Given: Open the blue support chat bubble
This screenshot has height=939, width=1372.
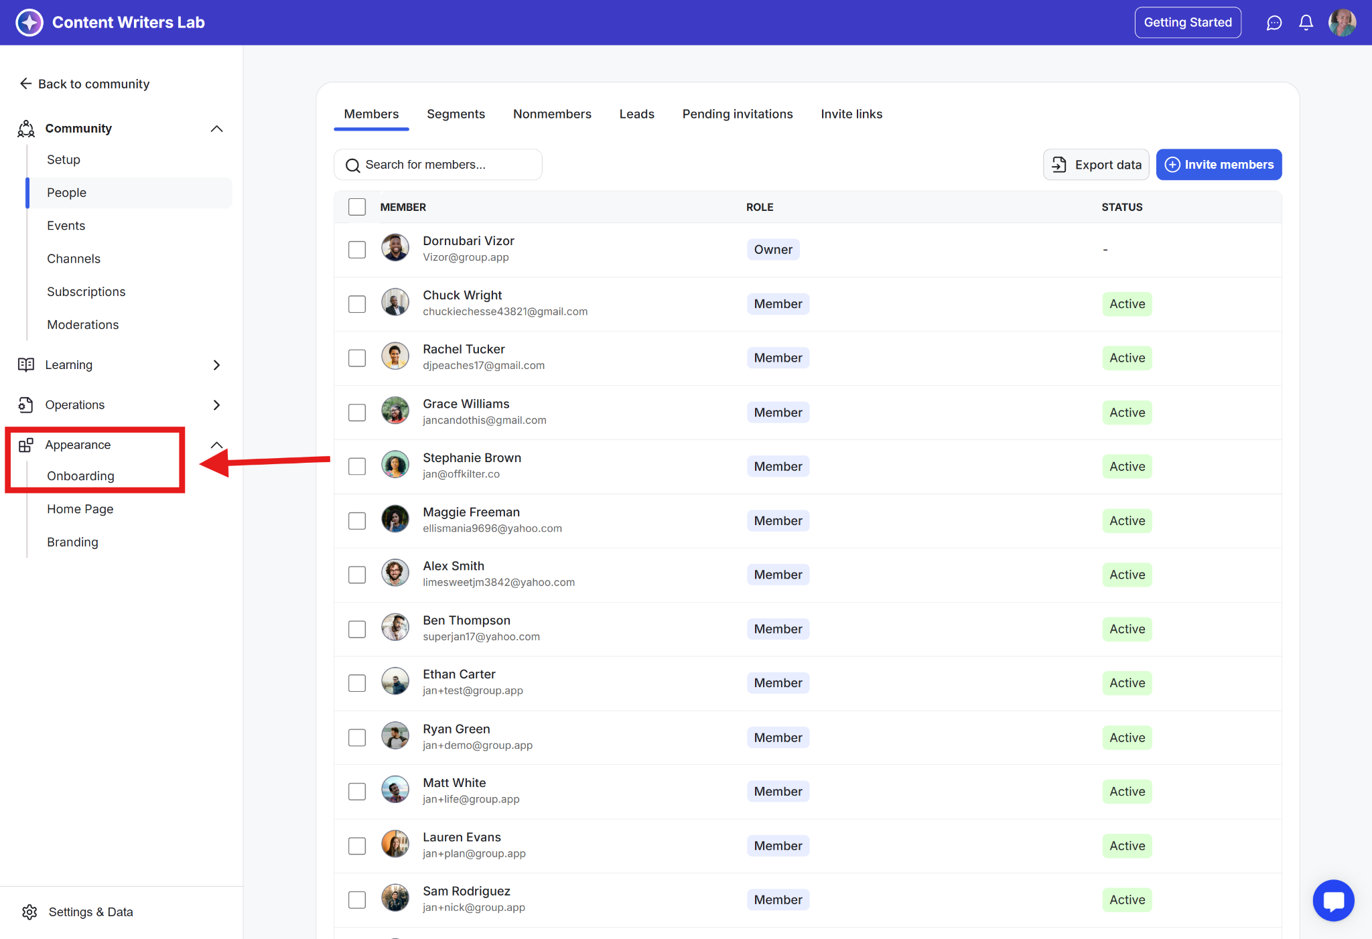Looking at the screenshot, I should (x=1333, y=900).
